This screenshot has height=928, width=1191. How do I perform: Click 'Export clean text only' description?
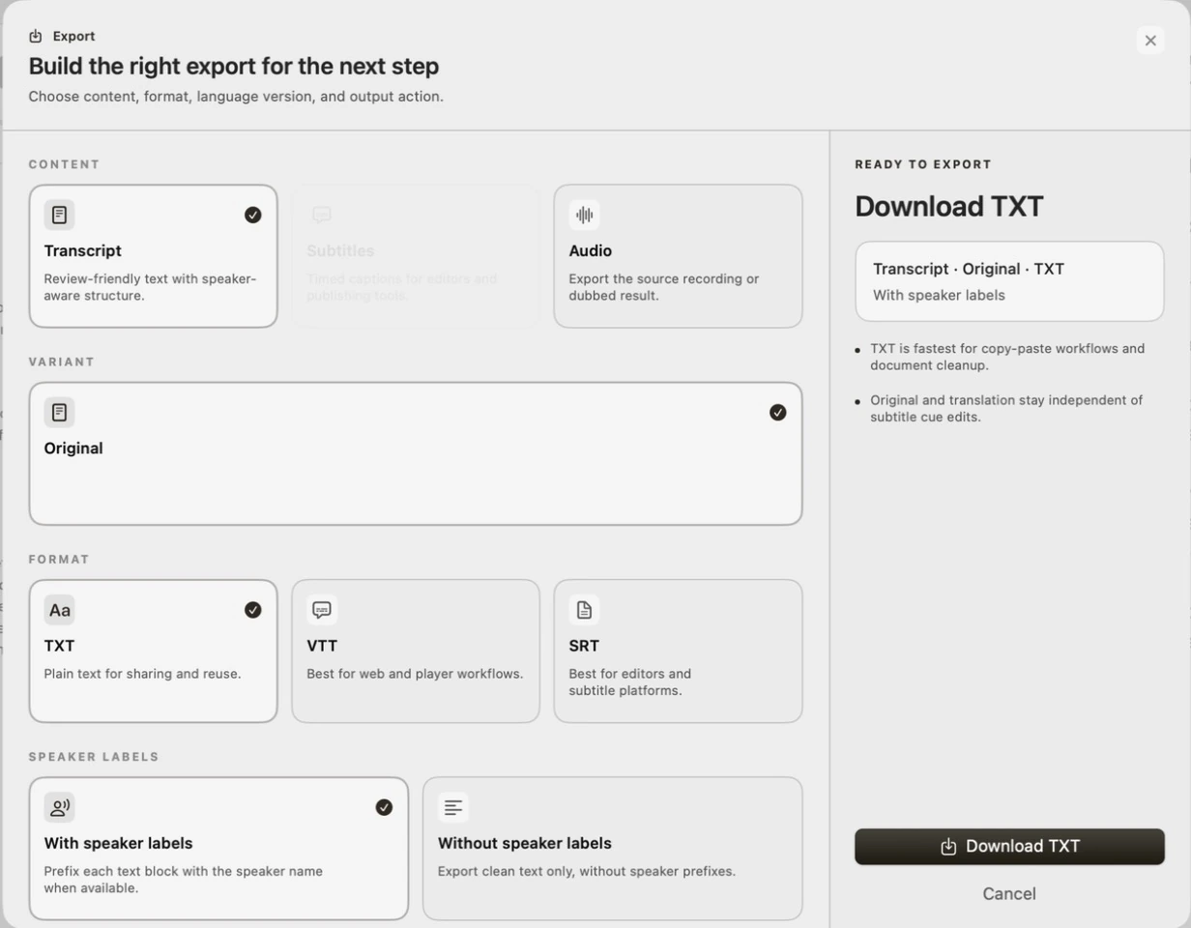[587, 872]
